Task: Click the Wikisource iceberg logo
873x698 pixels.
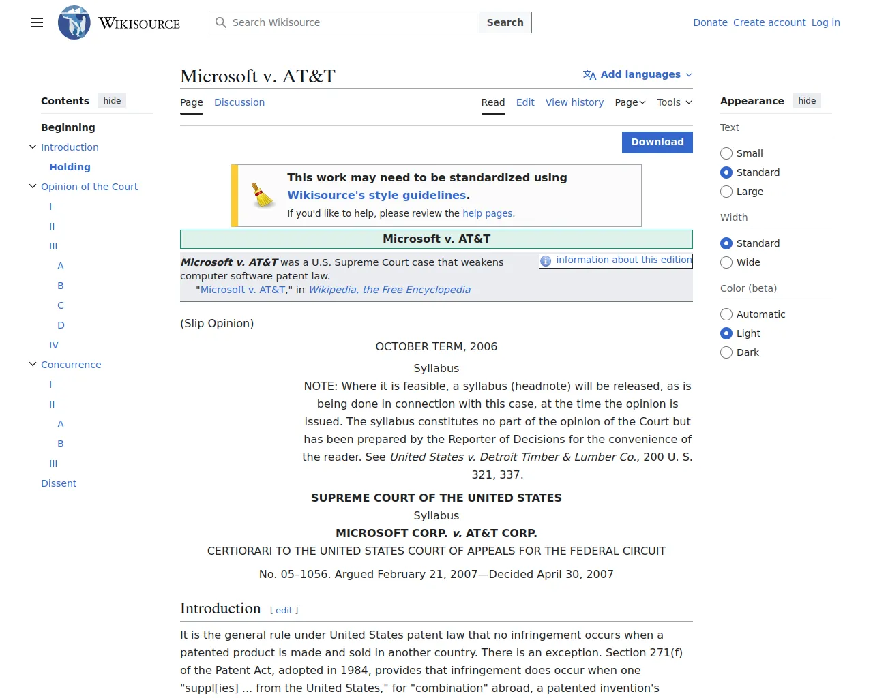Action: click(x=74, y=22)
